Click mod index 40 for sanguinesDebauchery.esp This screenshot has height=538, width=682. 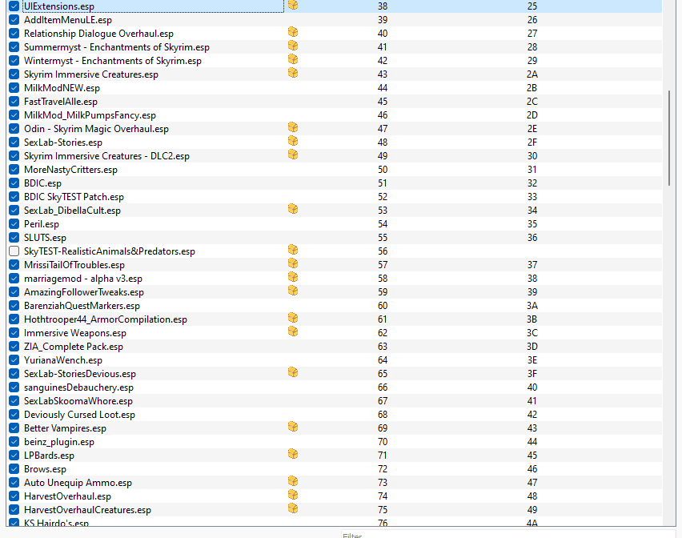(x=532, y=387)
